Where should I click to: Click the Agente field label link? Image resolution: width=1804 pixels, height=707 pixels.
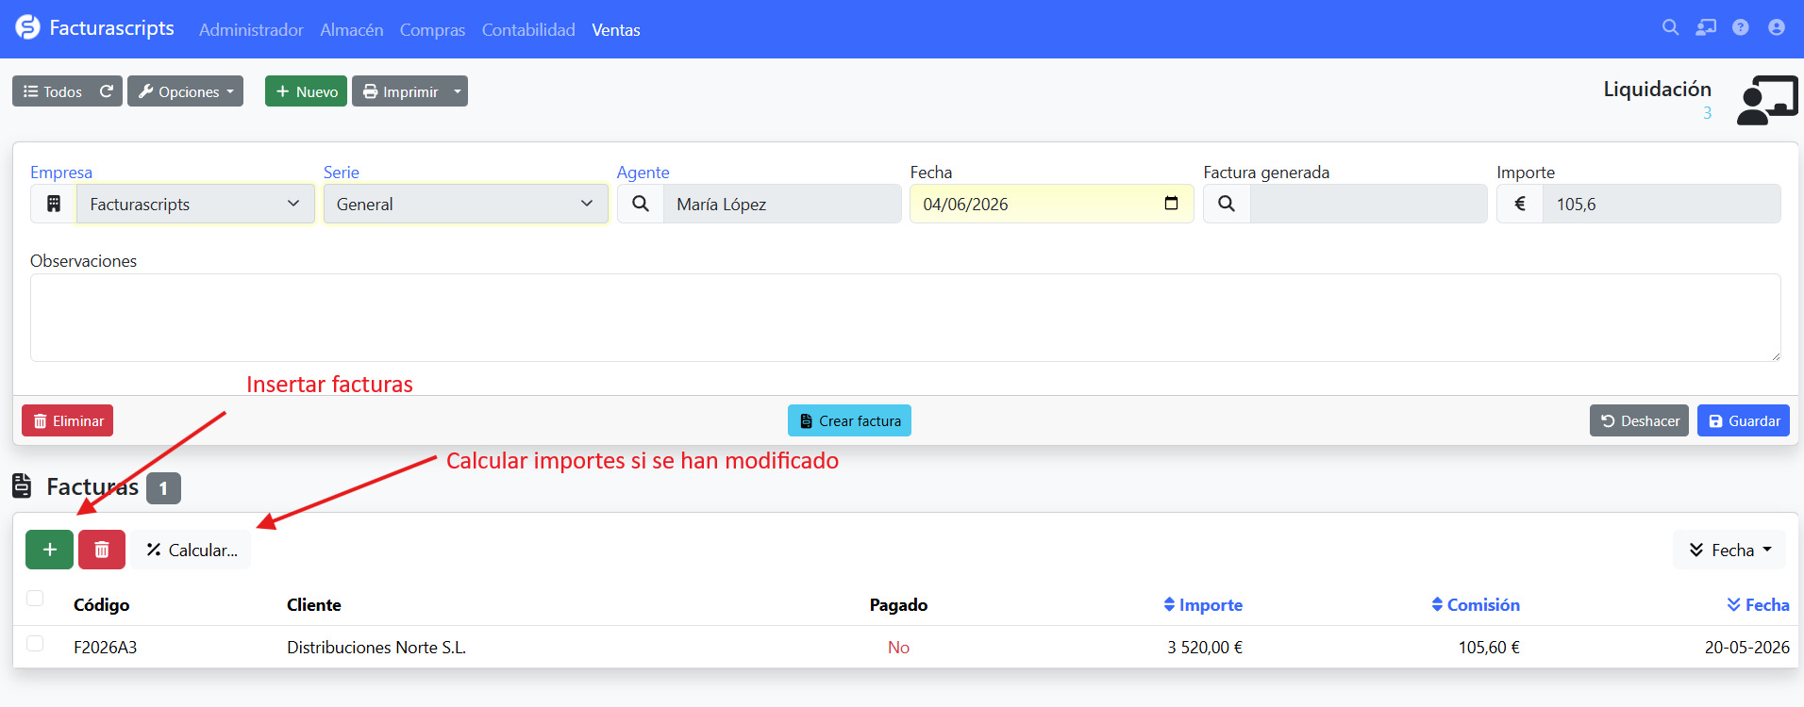pyautogui.click(x=643, y=173)
